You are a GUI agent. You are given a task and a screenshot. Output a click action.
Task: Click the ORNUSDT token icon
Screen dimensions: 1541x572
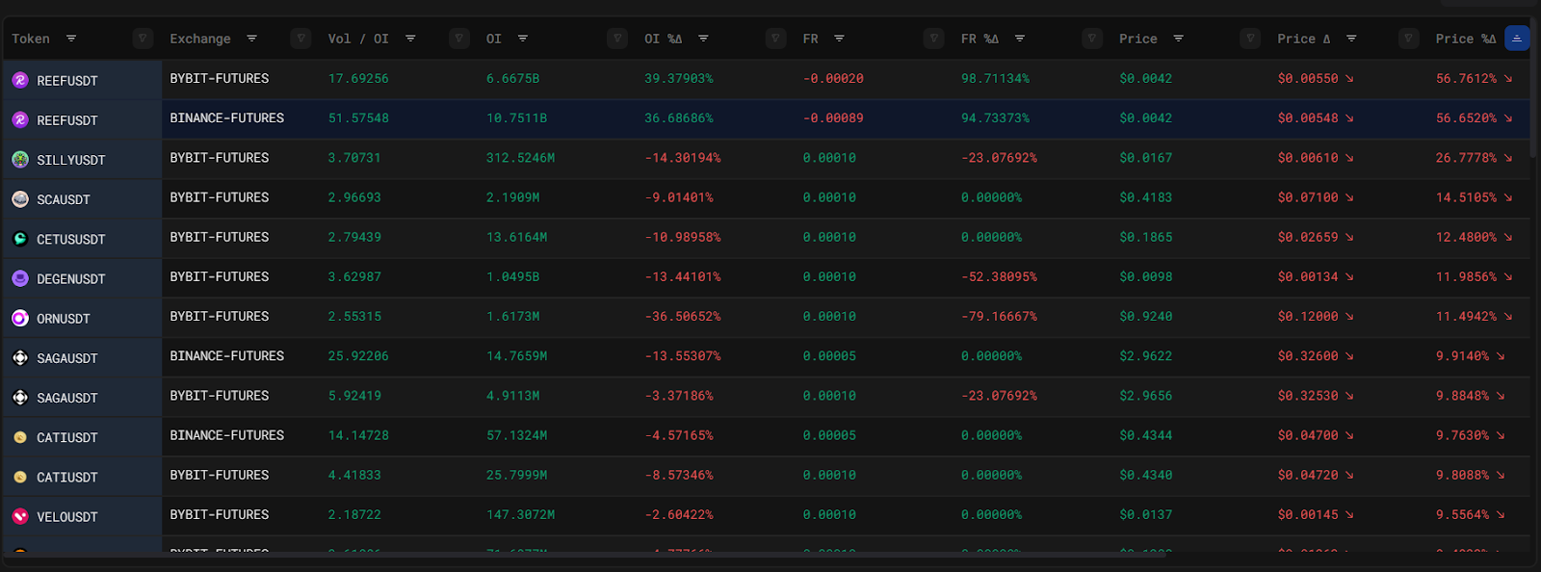[20, 318]
